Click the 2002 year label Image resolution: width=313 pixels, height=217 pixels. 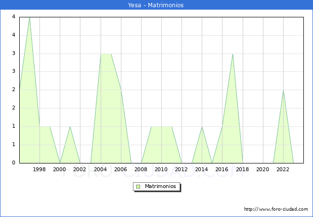(x=80, y=169)
